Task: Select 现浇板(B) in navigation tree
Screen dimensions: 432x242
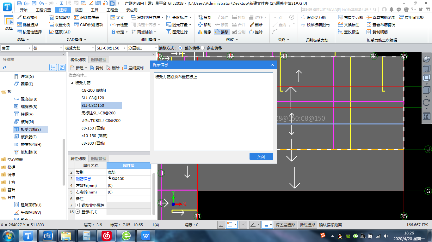Action: [26, 99]
